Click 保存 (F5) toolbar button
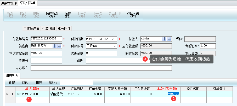The image size is (237, 106). click(68, 15)
